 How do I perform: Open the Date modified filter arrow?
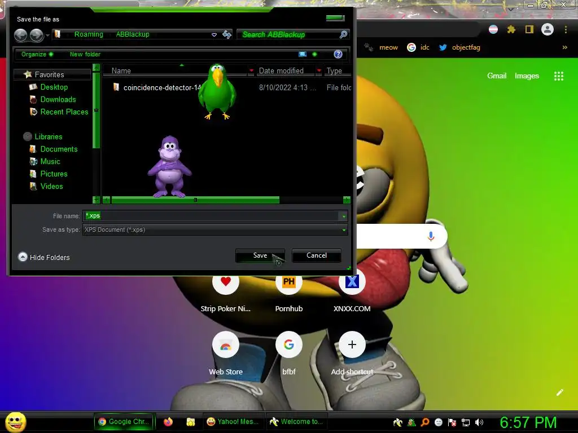[x=319, y=70]
